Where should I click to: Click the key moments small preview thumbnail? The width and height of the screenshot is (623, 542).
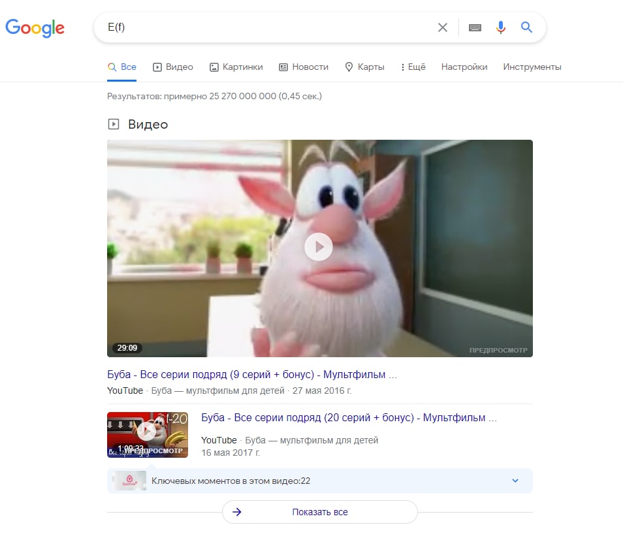point(129,481)
